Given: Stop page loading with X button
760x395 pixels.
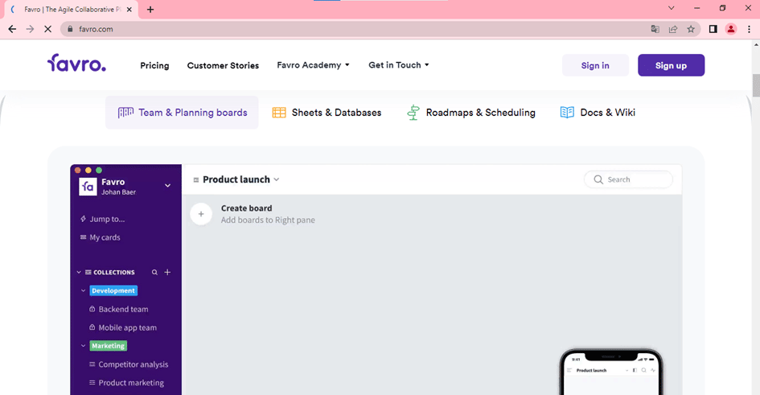Looking at the screenshot, I should pos(47,29).
